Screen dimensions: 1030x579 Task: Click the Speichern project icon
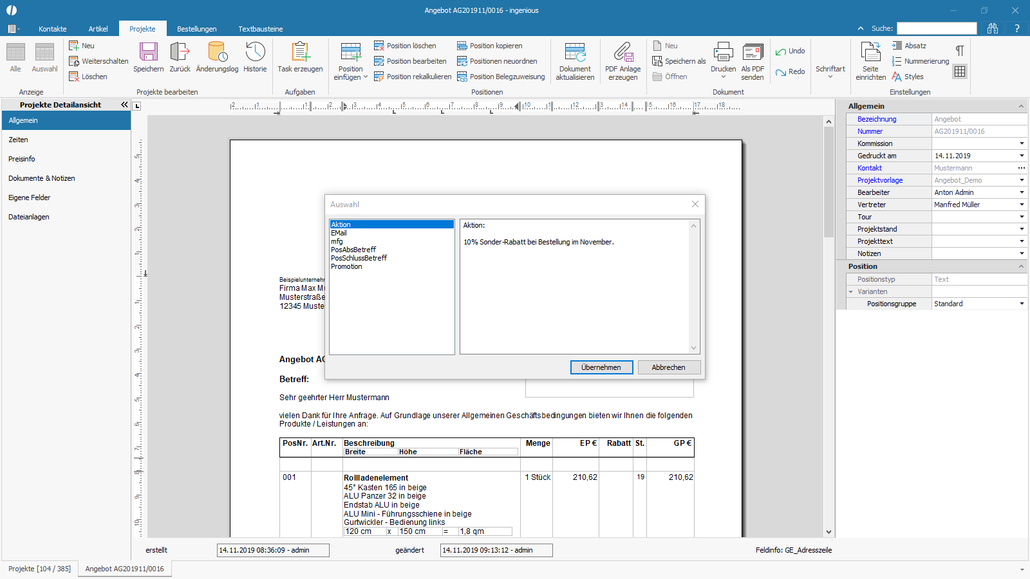tap(149, 52)
